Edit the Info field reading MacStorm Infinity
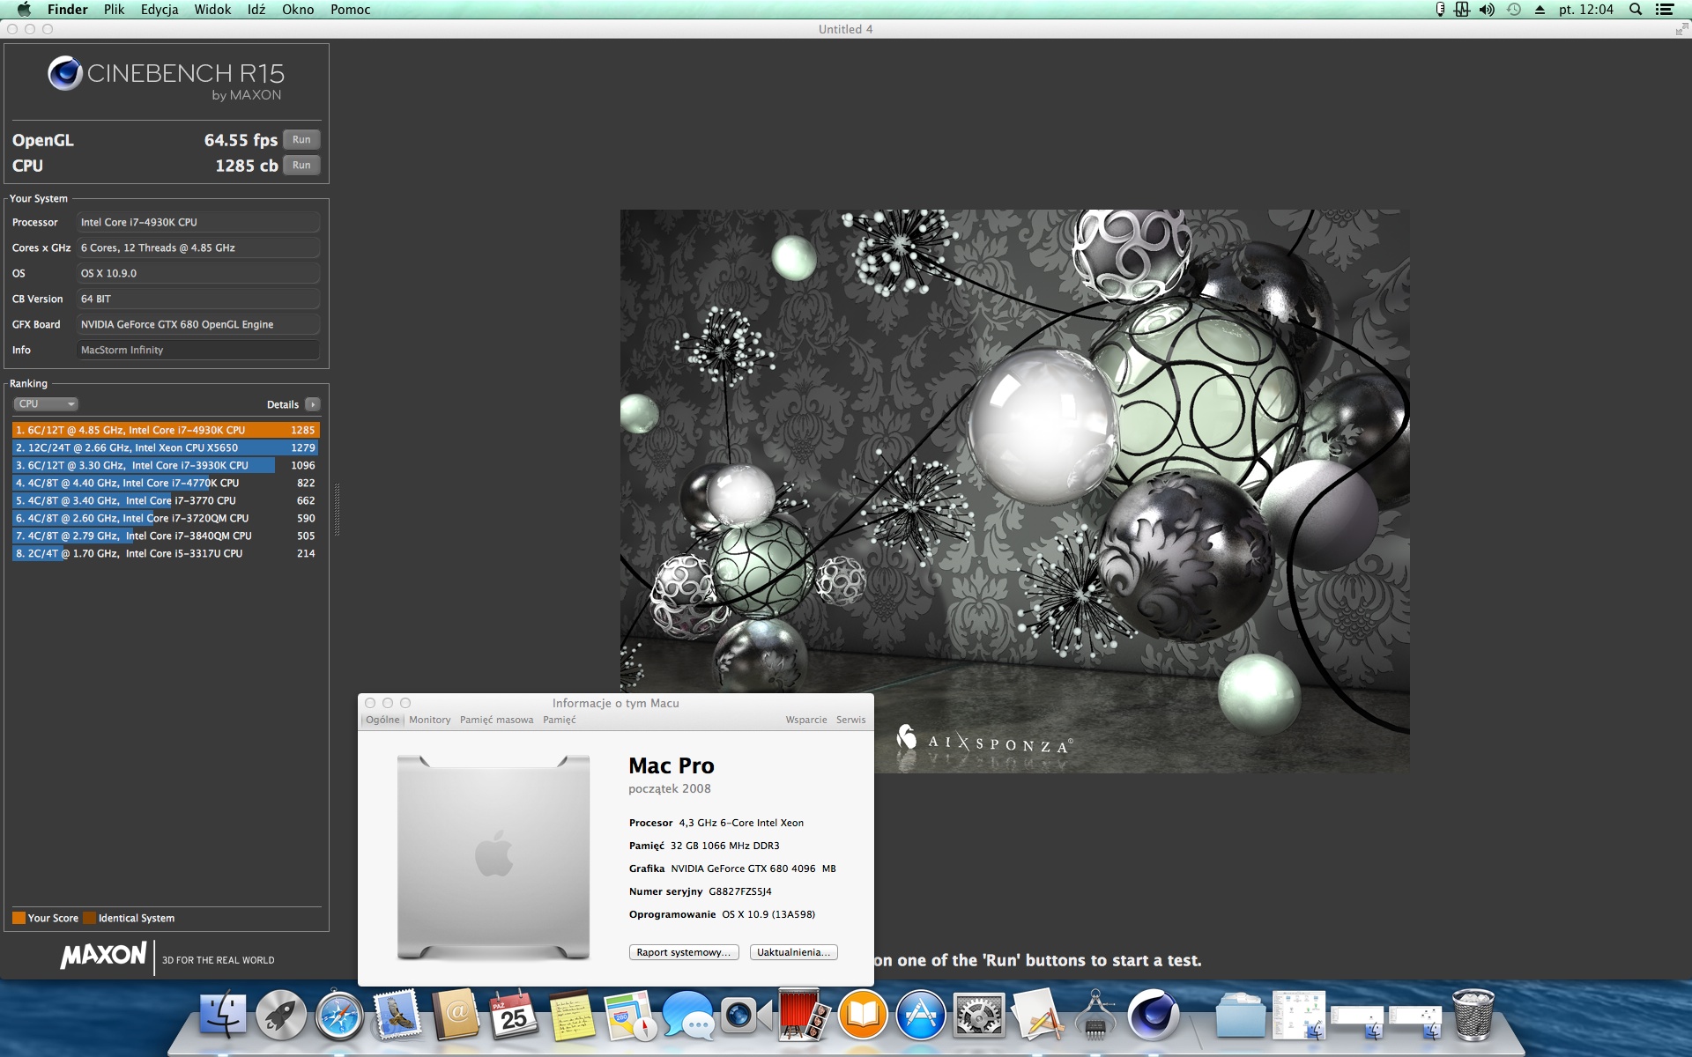Viewport: 1692px width, 1057px height. tap(198, 350)
